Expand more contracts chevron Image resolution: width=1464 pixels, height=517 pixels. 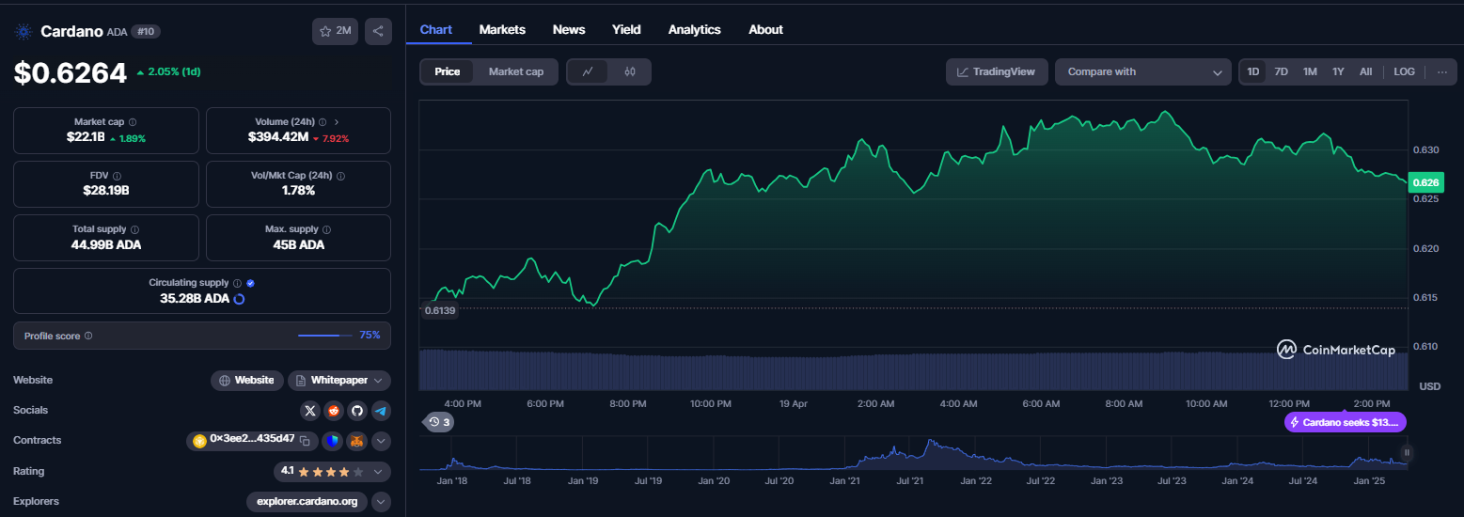[x=381, y=441]
